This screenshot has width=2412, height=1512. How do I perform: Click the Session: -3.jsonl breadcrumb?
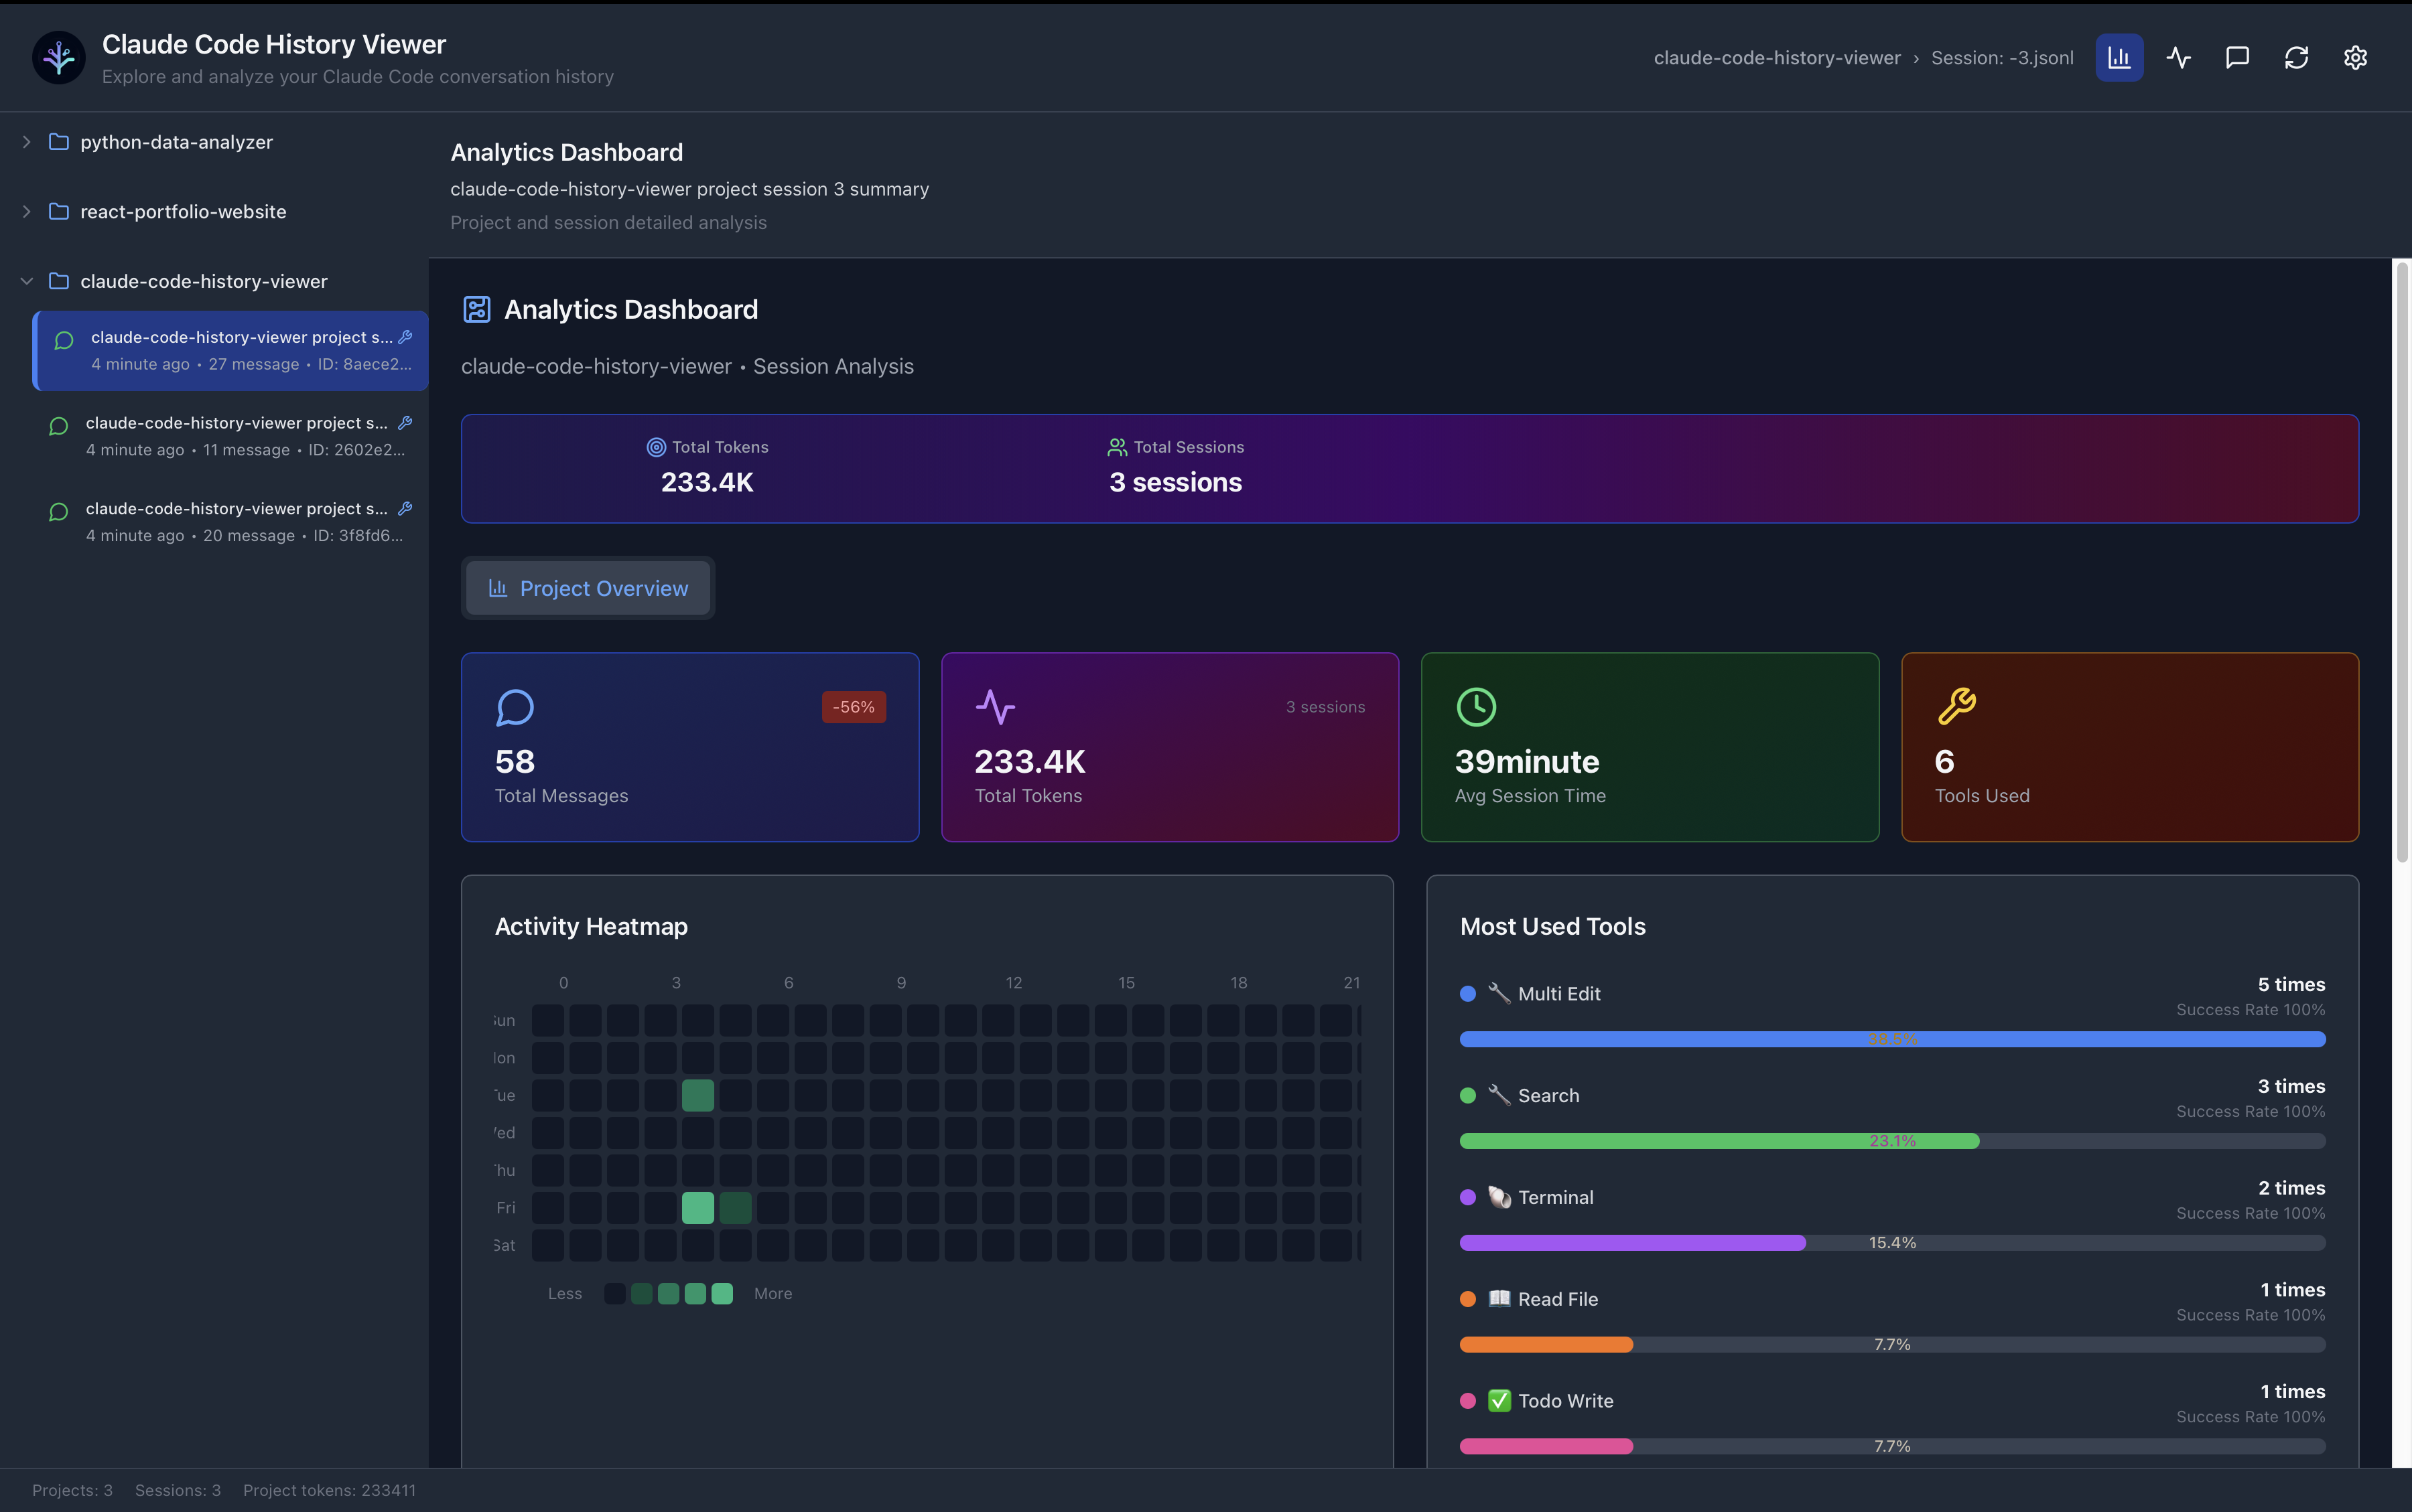coord(2002,58)
